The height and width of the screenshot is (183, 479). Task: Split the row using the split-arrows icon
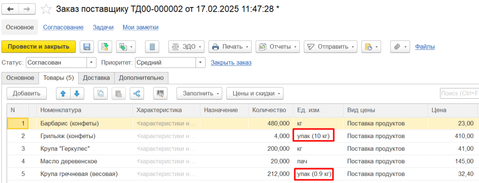pos(137,94)
